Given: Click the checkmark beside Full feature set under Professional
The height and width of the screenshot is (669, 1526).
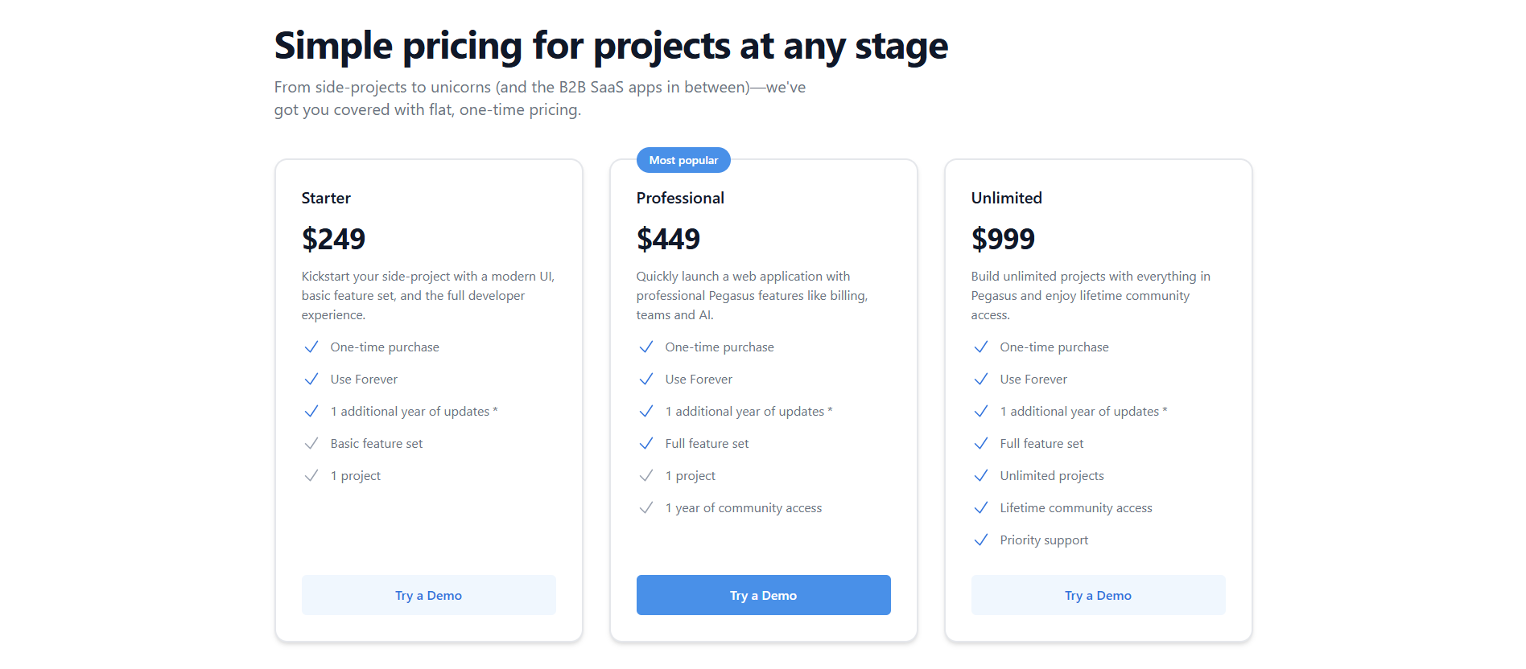Looking at the screenshot, I should [x=646, y=443].
